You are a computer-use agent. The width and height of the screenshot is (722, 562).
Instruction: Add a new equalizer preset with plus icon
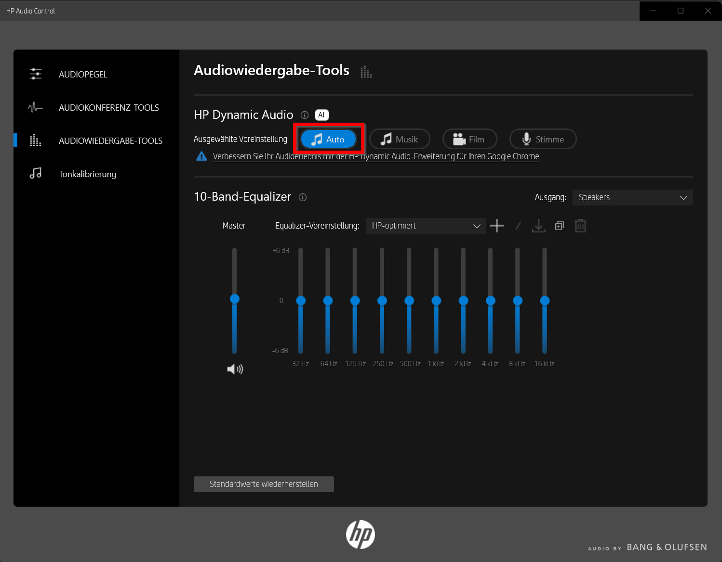(497, 226)
